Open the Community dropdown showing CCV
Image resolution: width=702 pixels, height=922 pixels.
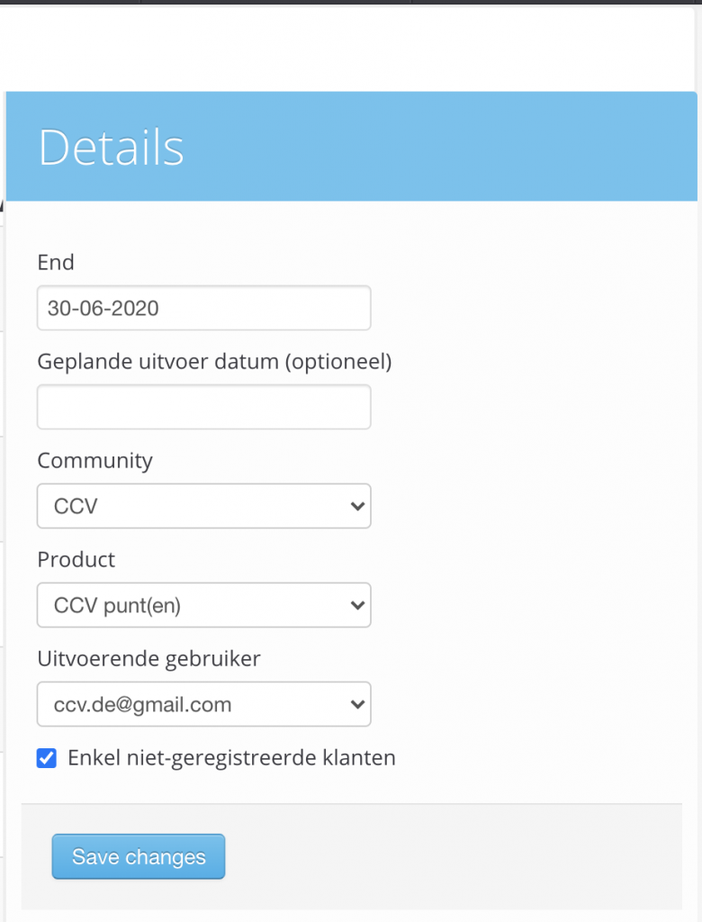click(x=203, y=506)
